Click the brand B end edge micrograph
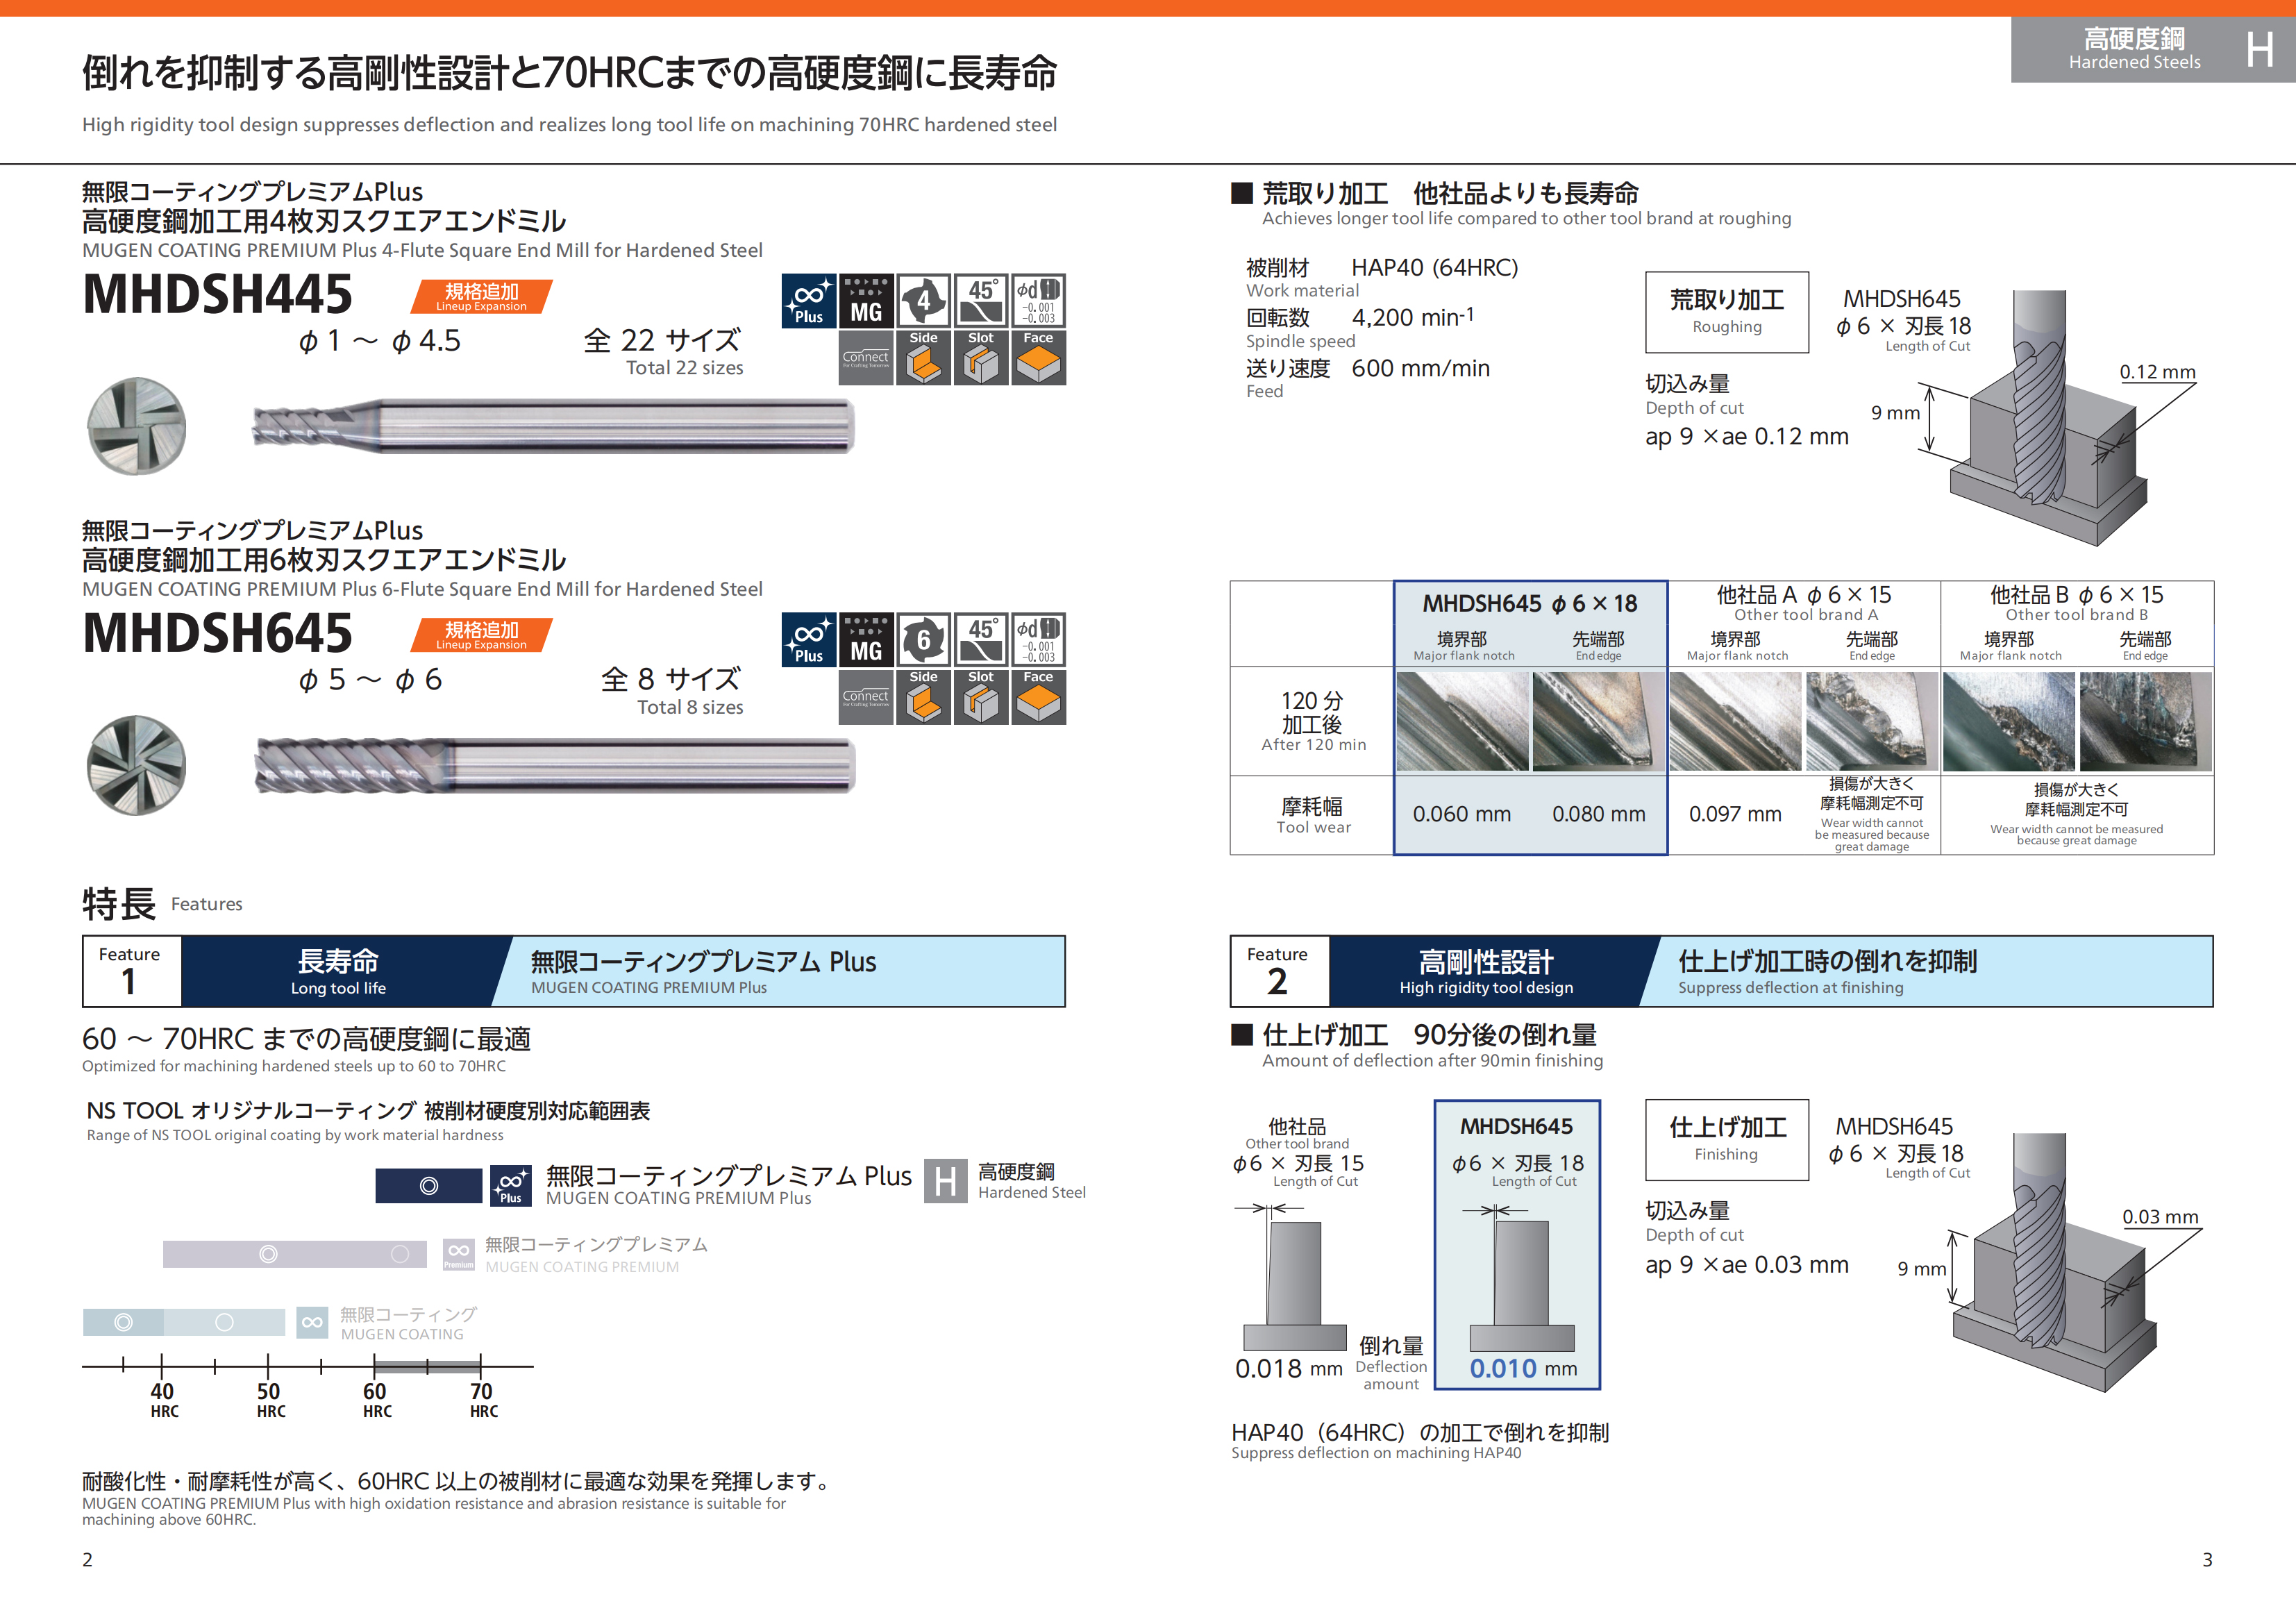The width and height of the screenshot is (2296, 1624). coord(2146,721)
